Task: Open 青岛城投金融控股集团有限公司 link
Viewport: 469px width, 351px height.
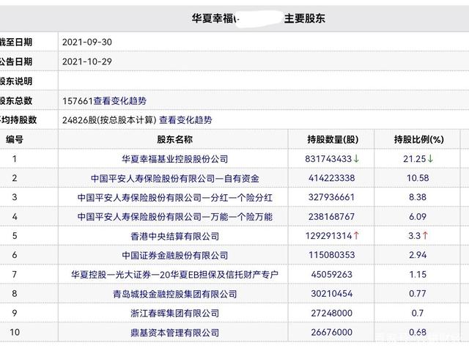Action: click(174, 294)
